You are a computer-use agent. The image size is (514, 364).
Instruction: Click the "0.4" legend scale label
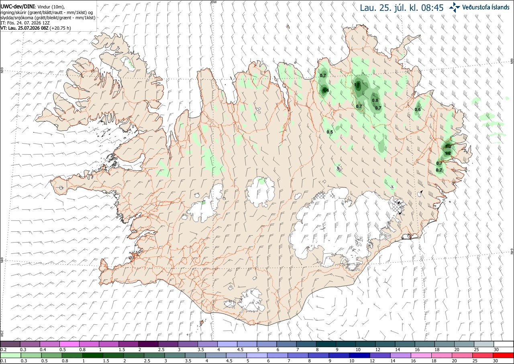point(43,350)
